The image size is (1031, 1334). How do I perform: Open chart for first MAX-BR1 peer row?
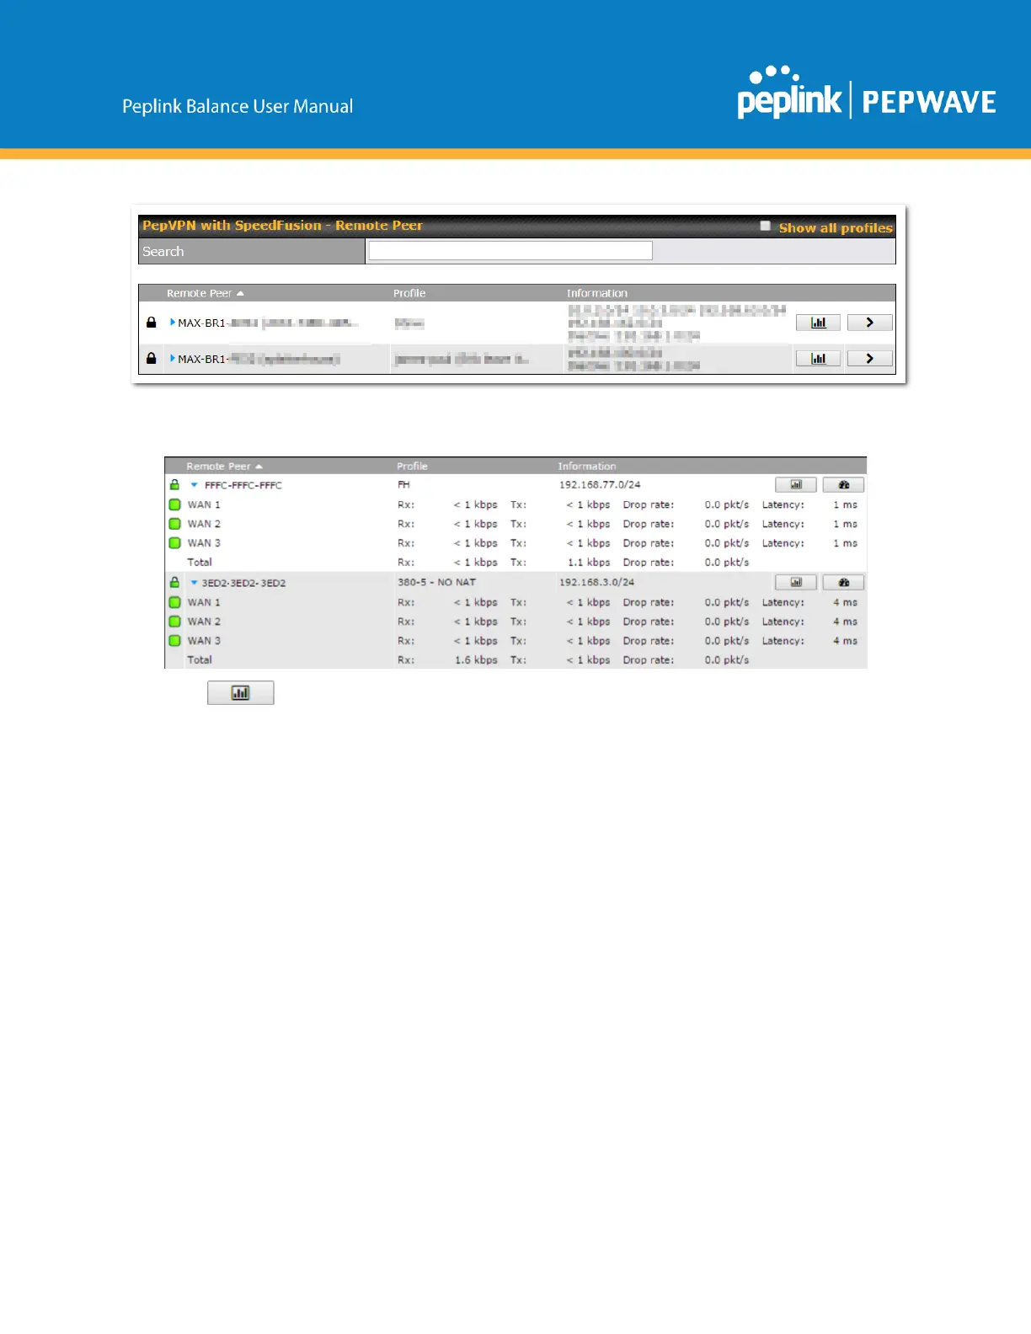coord(818,323)
